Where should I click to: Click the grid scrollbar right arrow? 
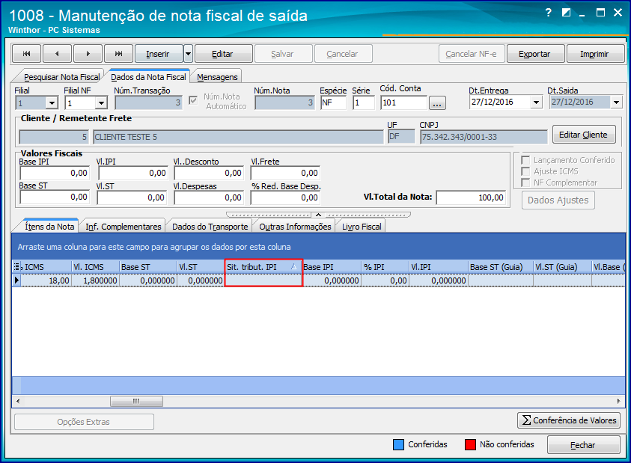tap(619, 401)
